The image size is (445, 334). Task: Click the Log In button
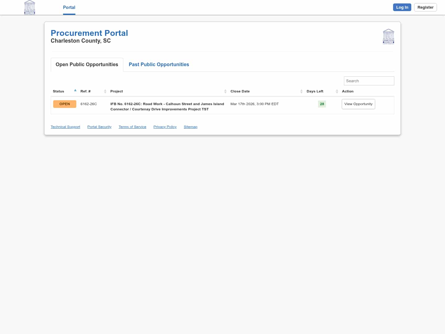[x=402, y=7]
